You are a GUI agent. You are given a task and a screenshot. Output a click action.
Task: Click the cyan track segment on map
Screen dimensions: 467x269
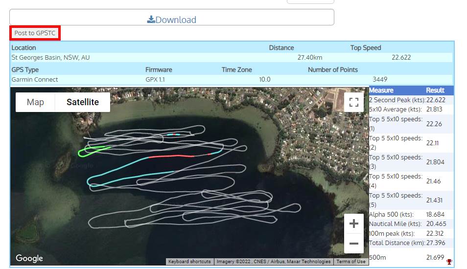tap(122, 167)
